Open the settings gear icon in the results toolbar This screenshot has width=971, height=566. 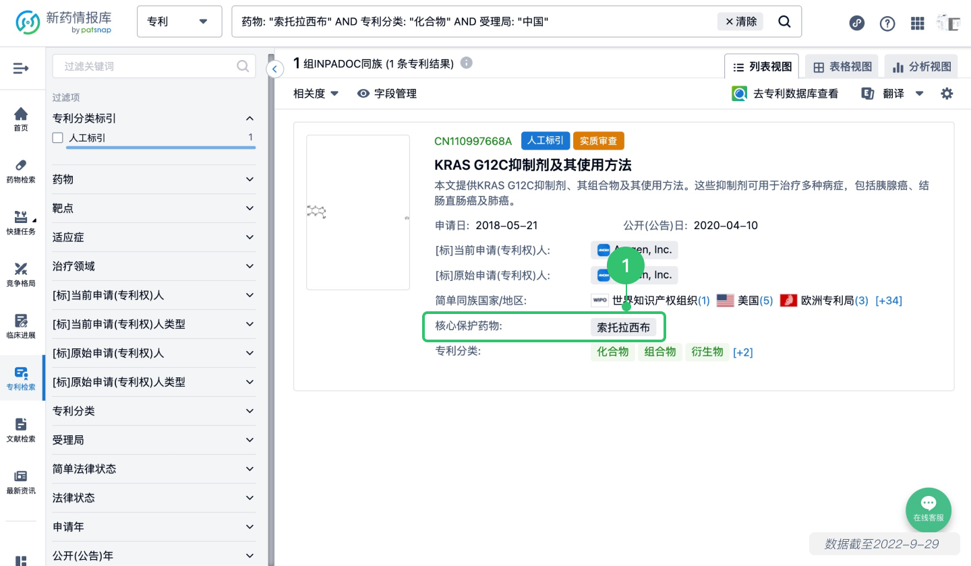coord(947,94)
